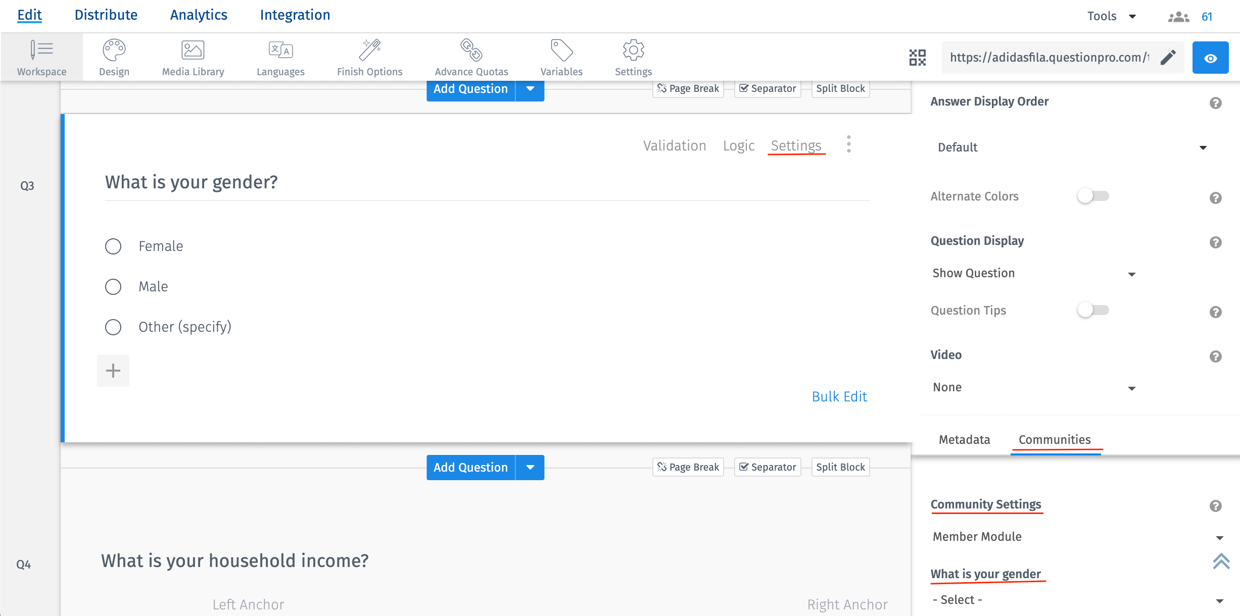Viewport: 1240px width, 616px height.
Task: Open the Distribute top menu tab
Action: 106,15
